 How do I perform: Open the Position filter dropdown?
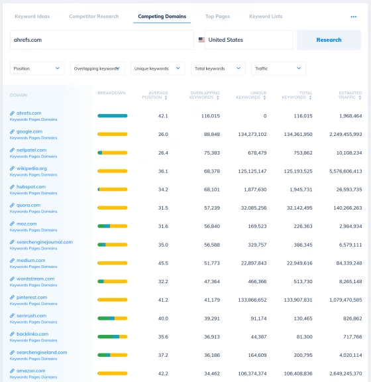(37, 68)
